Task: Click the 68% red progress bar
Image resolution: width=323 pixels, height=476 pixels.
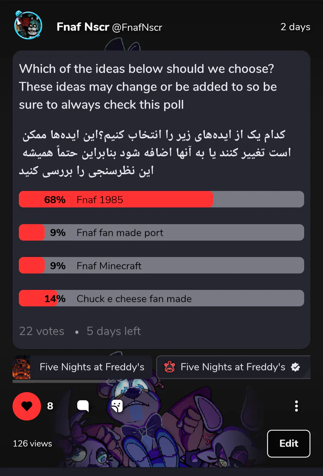Action: click(116, 199)
